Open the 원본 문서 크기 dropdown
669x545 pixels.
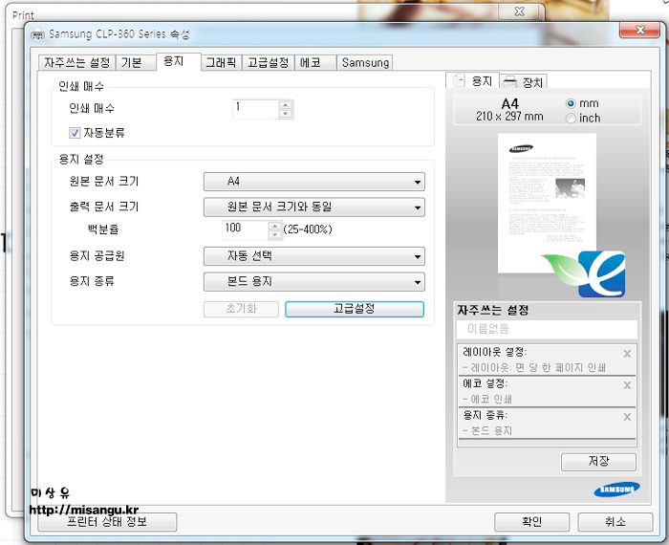coord(314,182)
